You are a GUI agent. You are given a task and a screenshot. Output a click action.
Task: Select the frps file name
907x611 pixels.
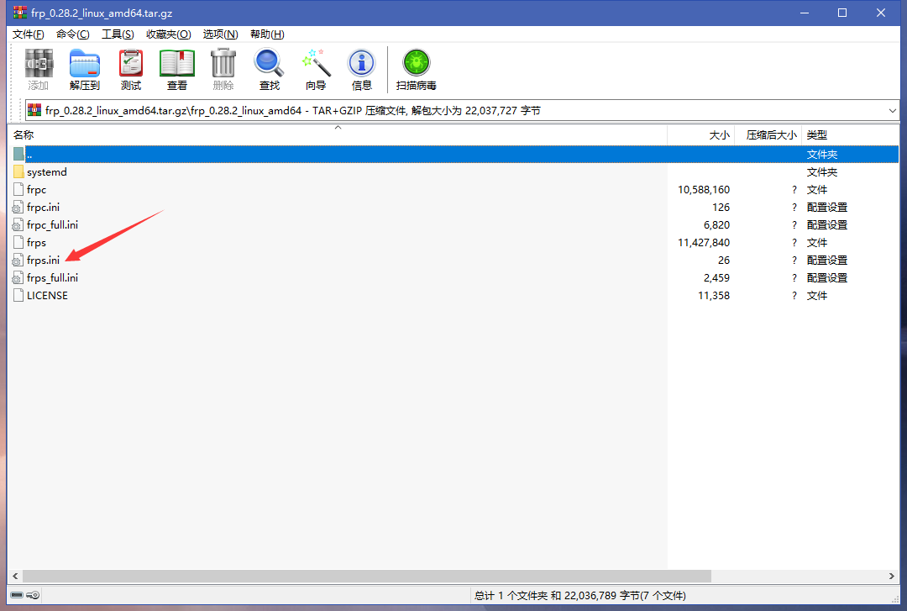pos(36,243)
